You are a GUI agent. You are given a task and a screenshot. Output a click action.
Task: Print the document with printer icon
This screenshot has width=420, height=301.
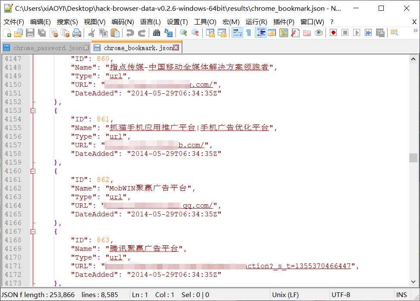pyautogui.click(x=77, y=33)
